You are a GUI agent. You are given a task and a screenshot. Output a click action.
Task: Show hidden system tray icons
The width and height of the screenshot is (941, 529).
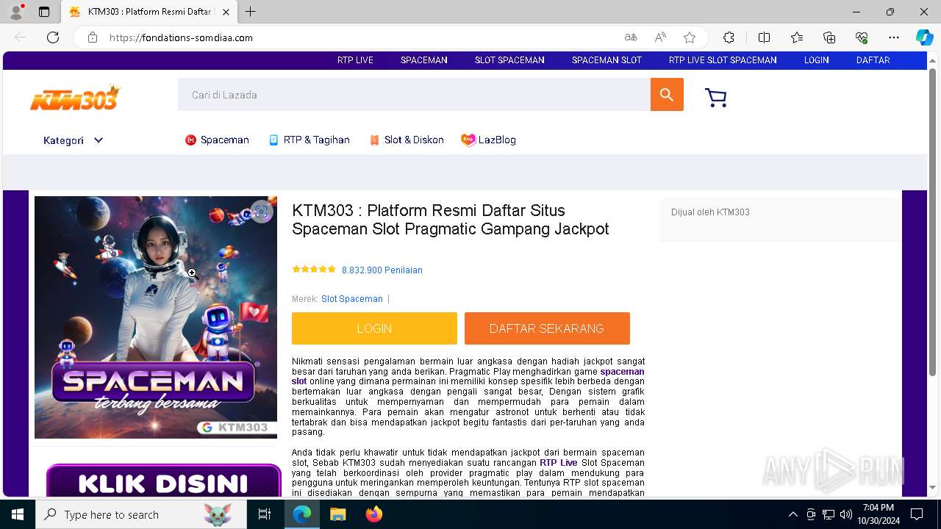pos(792,514)
